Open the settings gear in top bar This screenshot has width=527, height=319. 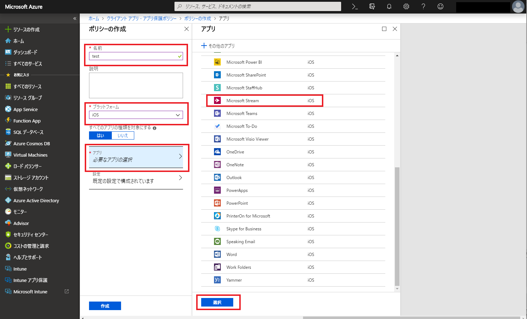coord(406,6)
